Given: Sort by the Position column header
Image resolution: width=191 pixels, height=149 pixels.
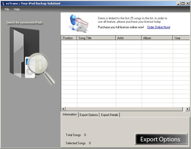Looking at the screenshot, I should point(69,38).
